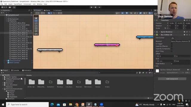This screenshot has width=191, height=107.
Task: Toggle scene lighting bulb icon
Action: [x=127, y=13]
